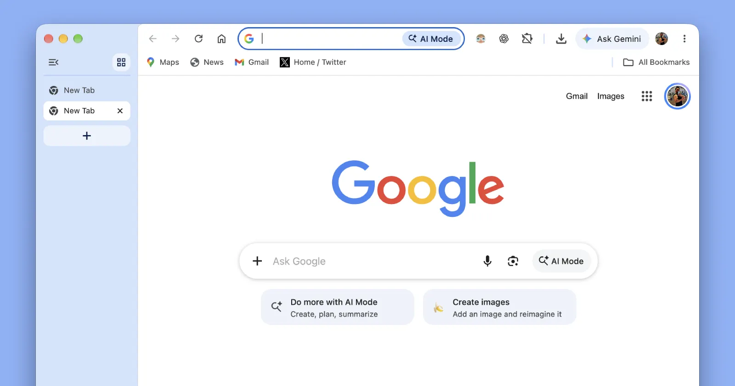The width and height of the screenshot is (735, 386).
Task: Open Chrome's three-dot menu
Action: coord(684,39)
